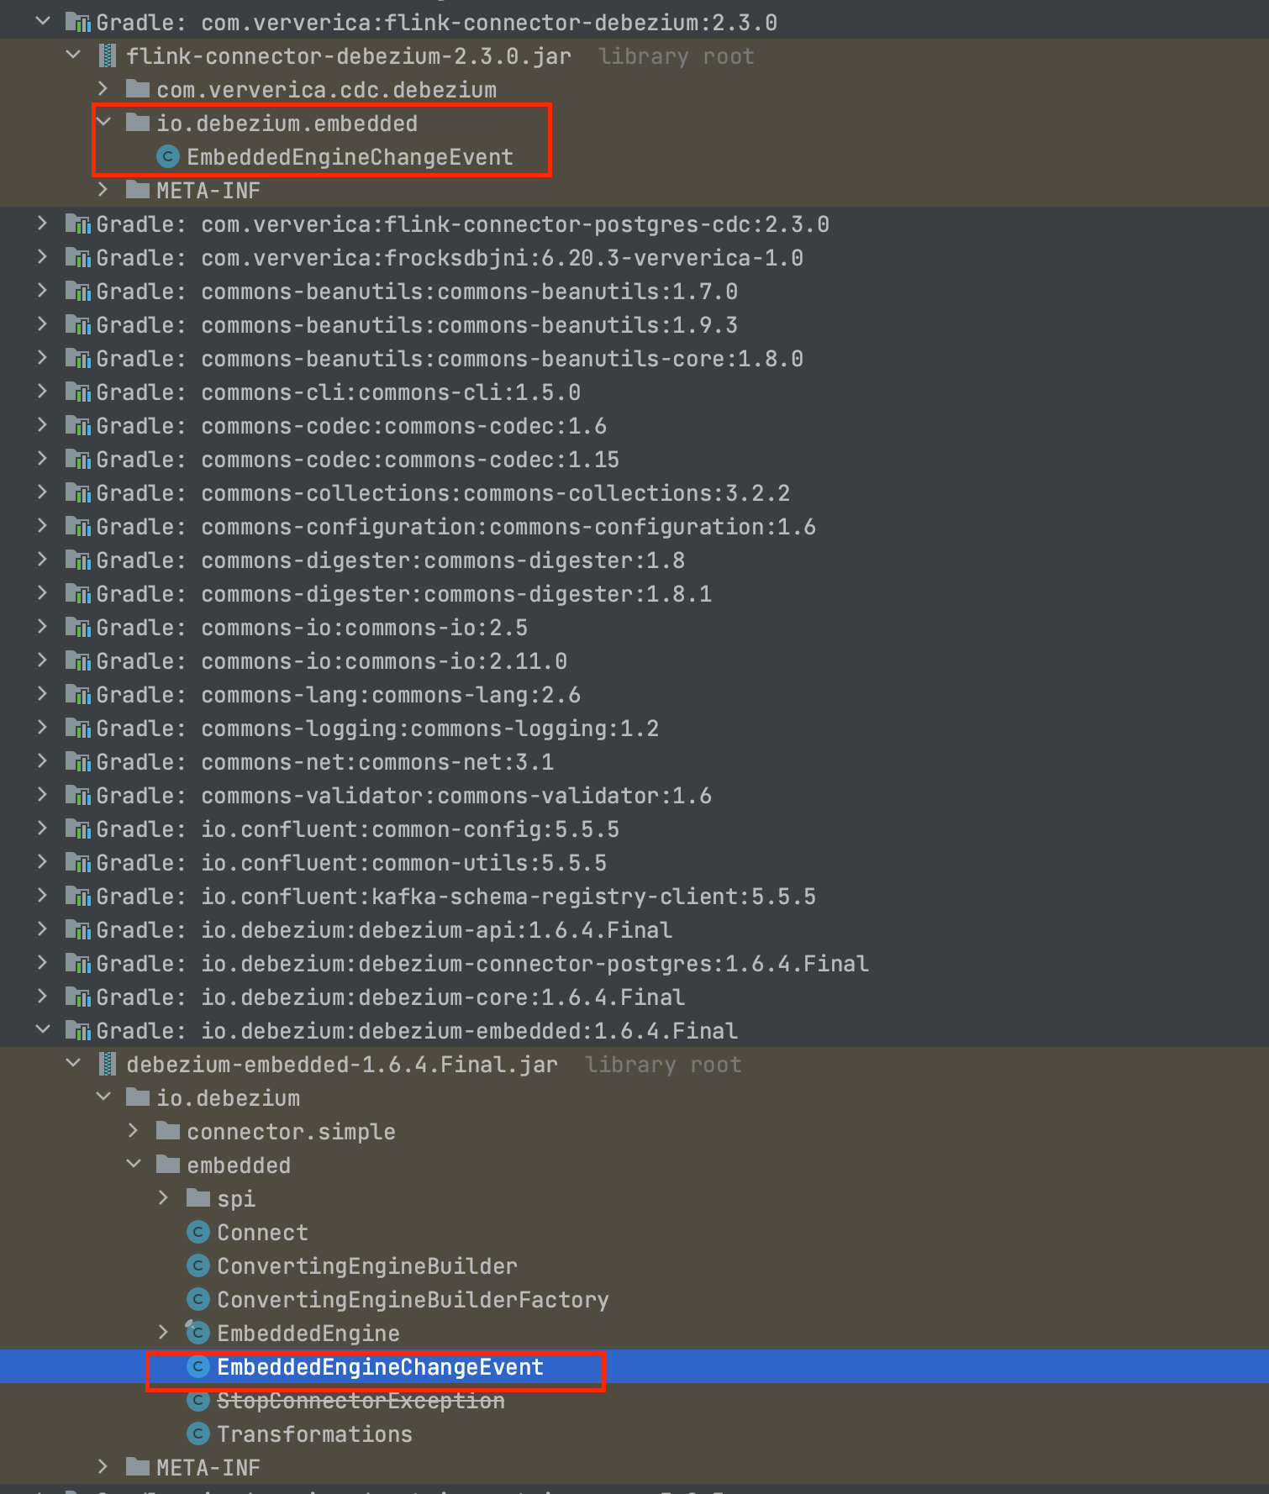
Task: Select commons-beanutils:1.9.3 library row
Action: [x=634, y=324]
